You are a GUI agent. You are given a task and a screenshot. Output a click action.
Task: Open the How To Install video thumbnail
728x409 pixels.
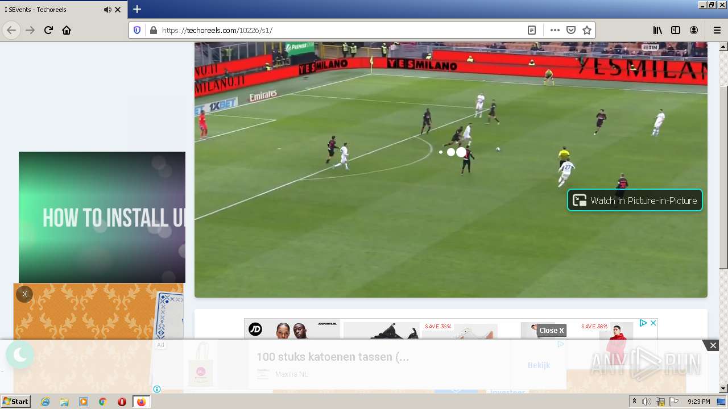(102, 217)
